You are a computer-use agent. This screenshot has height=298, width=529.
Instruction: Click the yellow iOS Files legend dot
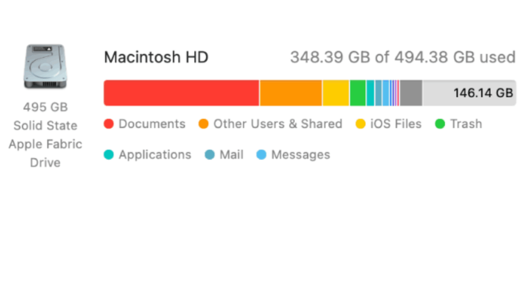click(361, 124)
